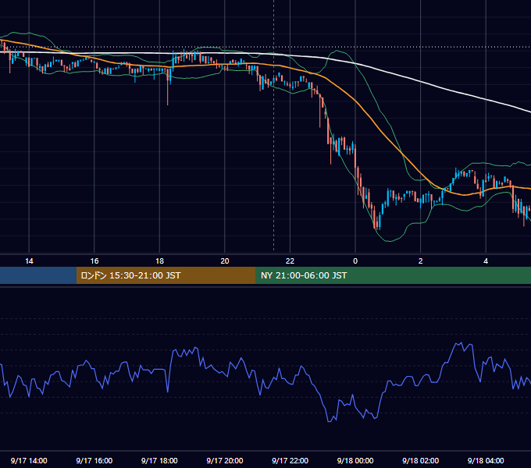
Task: Select the London 15:30-21:00 JST session band
Action: [x=166, y=275]
